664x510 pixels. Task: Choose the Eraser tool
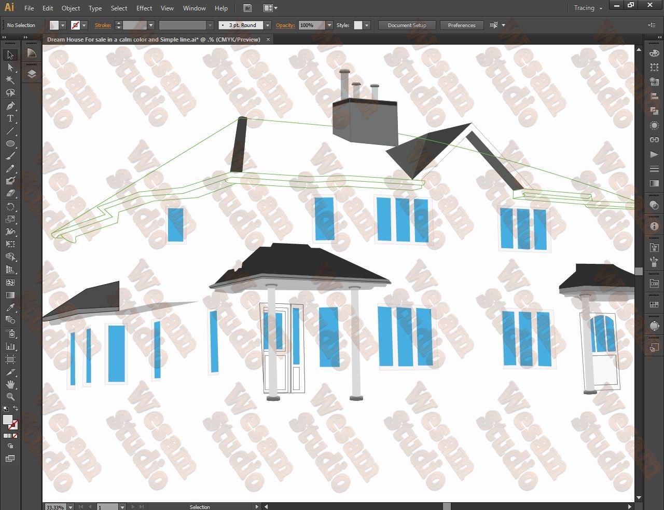click(x=10, y=193)
